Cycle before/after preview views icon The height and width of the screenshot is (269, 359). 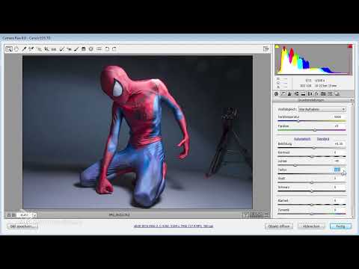coord(245,215)
